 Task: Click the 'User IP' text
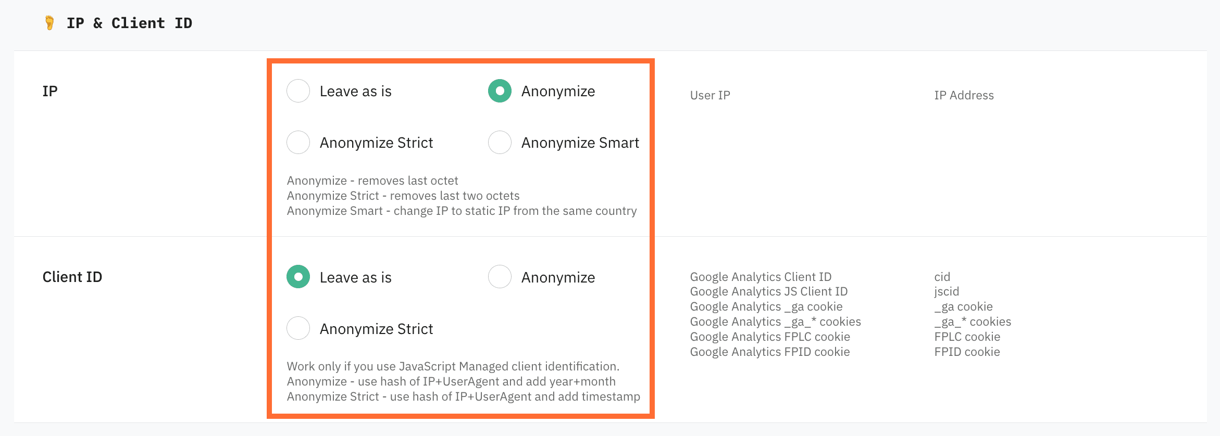pyautogui.click(x=710, y=95)
